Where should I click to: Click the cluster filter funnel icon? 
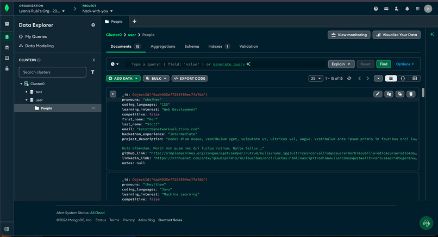click(92, 72)
